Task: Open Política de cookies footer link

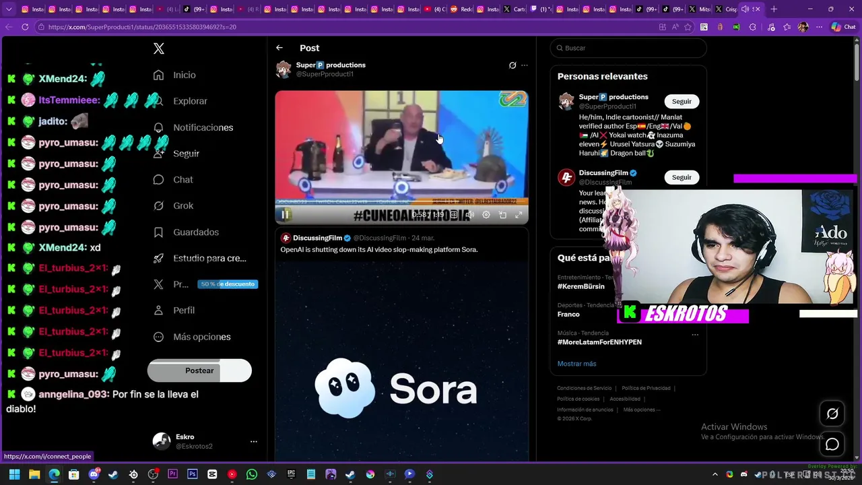Action: [x=578, y=399]
